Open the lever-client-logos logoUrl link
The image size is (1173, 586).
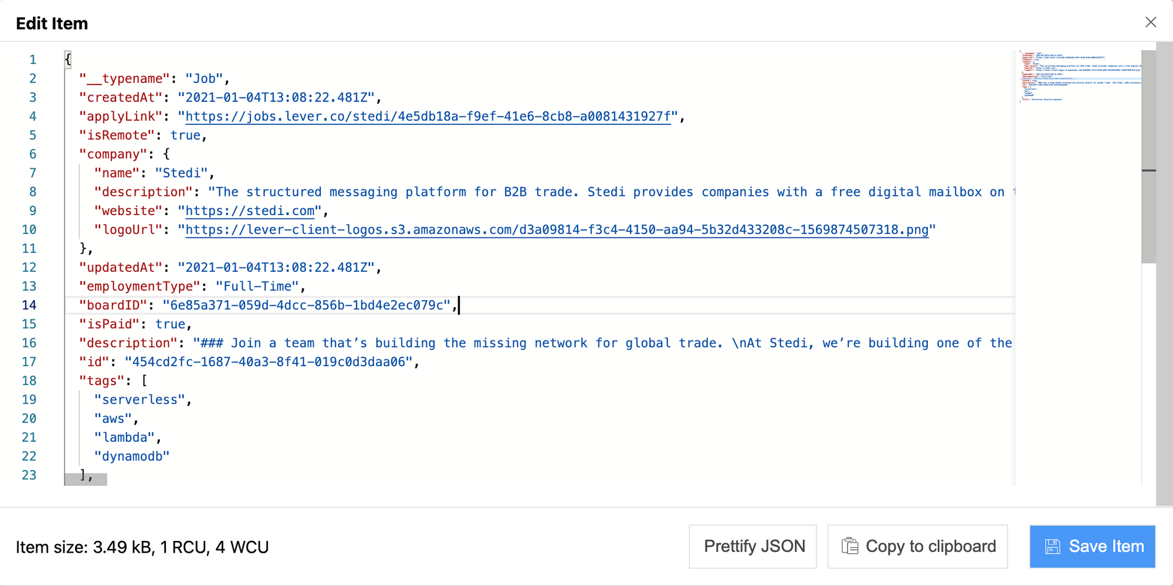tap(557, 230)
